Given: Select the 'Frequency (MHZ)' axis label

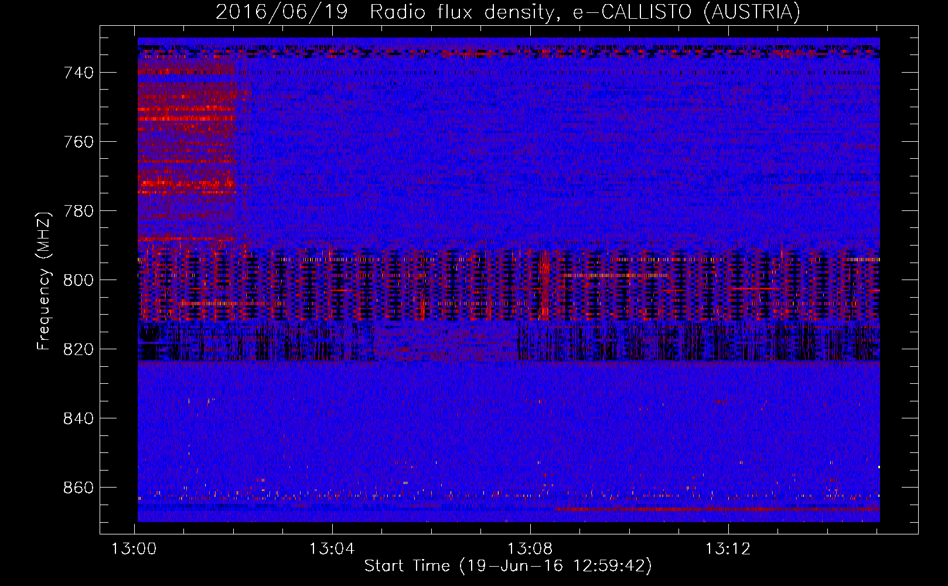Looking at the screenshot, I should (x=44, y=281).
